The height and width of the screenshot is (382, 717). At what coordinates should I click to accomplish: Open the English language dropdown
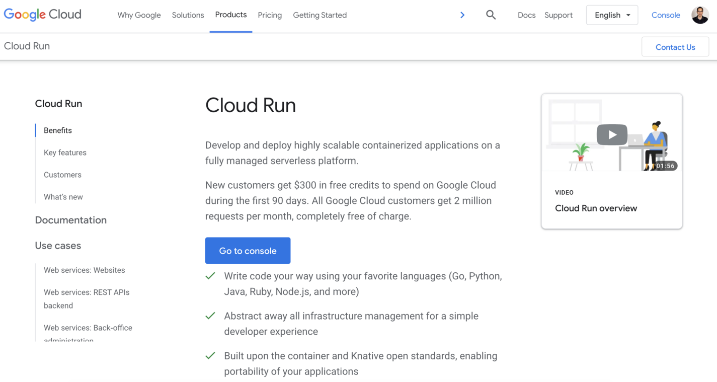pyautogui.click(x=612, y=15)
